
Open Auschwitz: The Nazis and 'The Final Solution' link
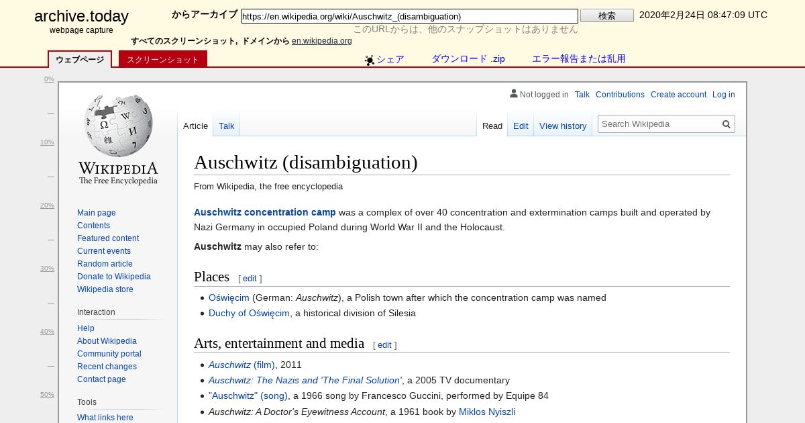305,381
